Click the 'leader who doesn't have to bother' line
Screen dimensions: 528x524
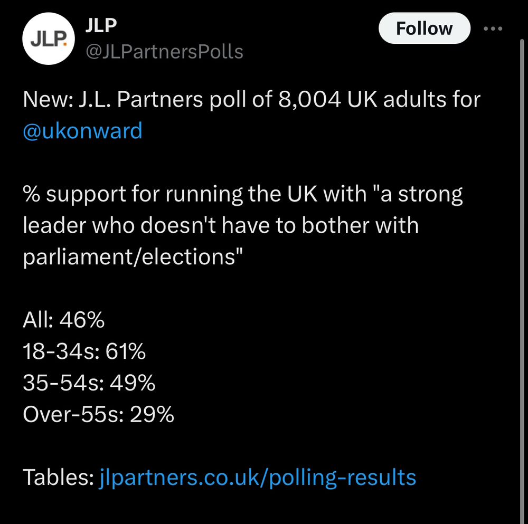point(221,225)
